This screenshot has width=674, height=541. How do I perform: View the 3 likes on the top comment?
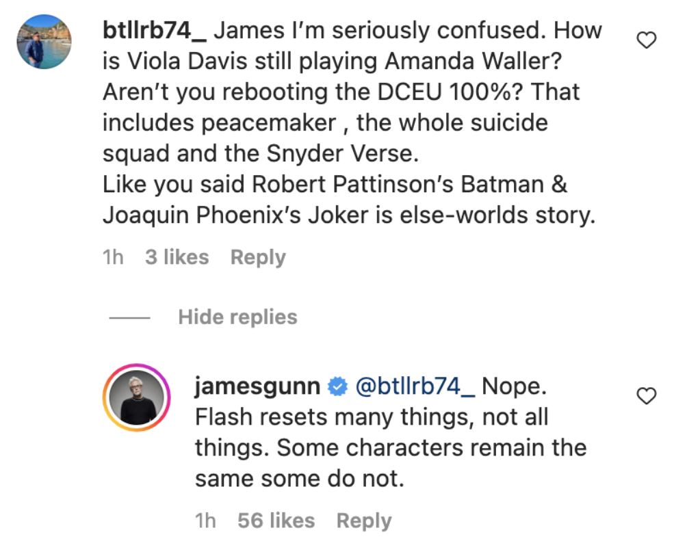point(177,258)
